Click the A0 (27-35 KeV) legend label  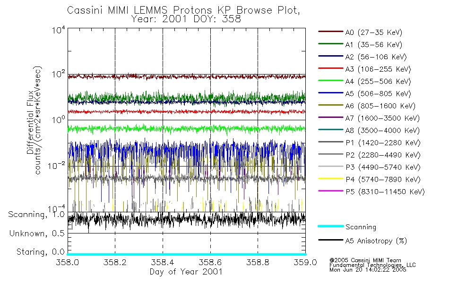click(374, 33)
